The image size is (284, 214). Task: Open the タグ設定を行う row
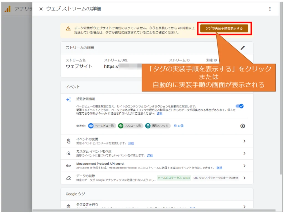pyautogui.click(x=244, y=206)
